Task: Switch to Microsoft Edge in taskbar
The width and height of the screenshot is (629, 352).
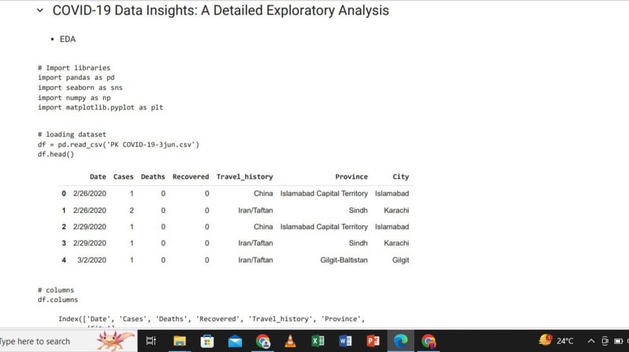Action: [x=401, y=341]
